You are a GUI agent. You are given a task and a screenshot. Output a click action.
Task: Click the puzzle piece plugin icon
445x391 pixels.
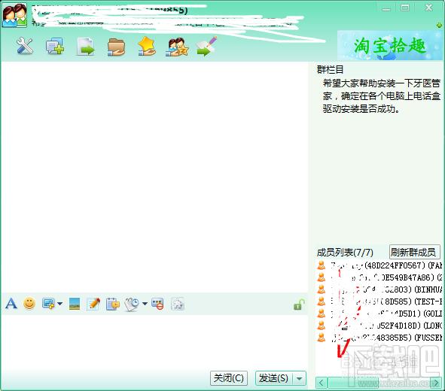178,304
